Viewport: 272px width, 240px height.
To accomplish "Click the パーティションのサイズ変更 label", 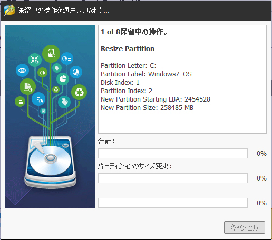I will point(135,166).
